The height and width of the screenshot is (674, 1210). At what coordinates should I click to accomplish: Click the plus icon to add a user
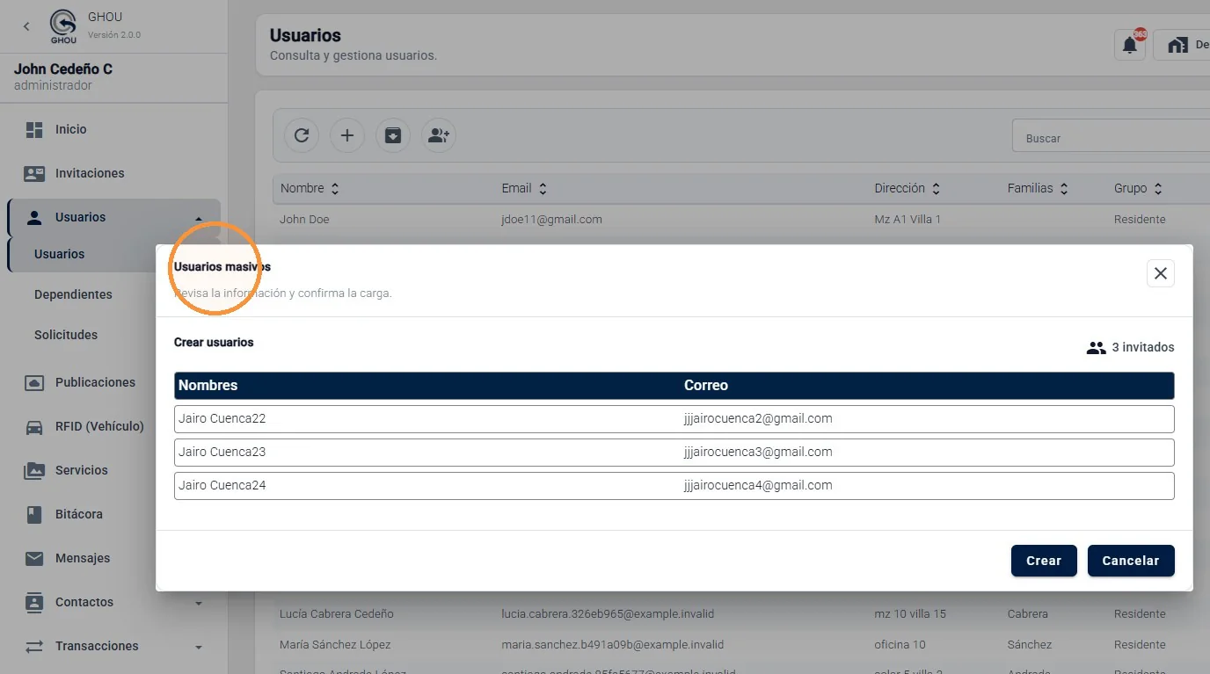347,135
